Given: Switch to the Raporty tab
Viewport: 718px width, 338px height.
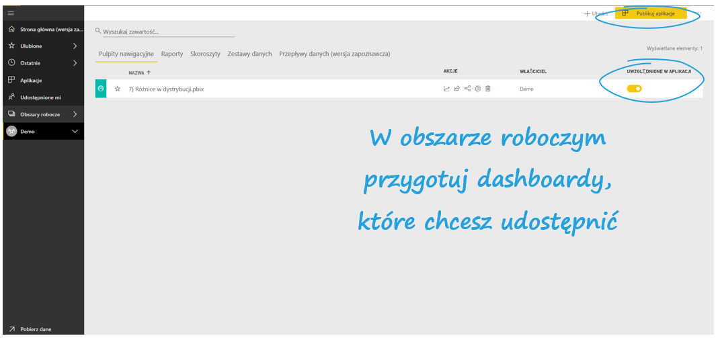Looking at the screenshot, I should (x=172, y=54).
